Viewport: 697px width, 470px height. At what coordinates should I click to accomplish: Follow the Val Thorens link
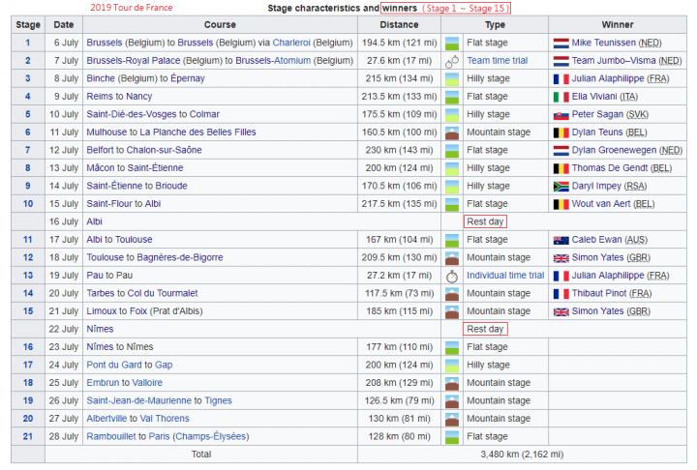(x=165, y=419)
